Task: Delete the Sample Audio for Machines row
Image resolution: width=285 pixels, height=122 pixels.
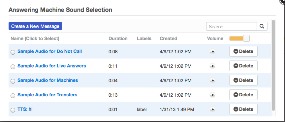Action: (x=243, y=80)
